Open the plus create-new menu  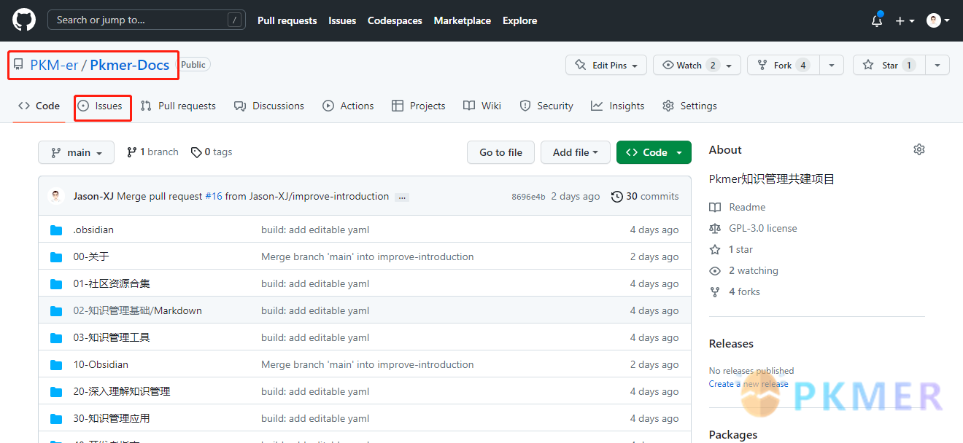point(905,21)
